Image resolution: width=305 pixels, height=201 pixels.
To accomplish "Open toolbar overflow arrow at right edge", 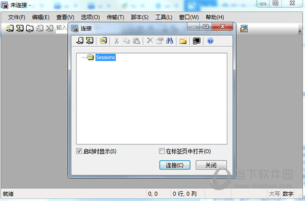I will [x=300, y=31].
